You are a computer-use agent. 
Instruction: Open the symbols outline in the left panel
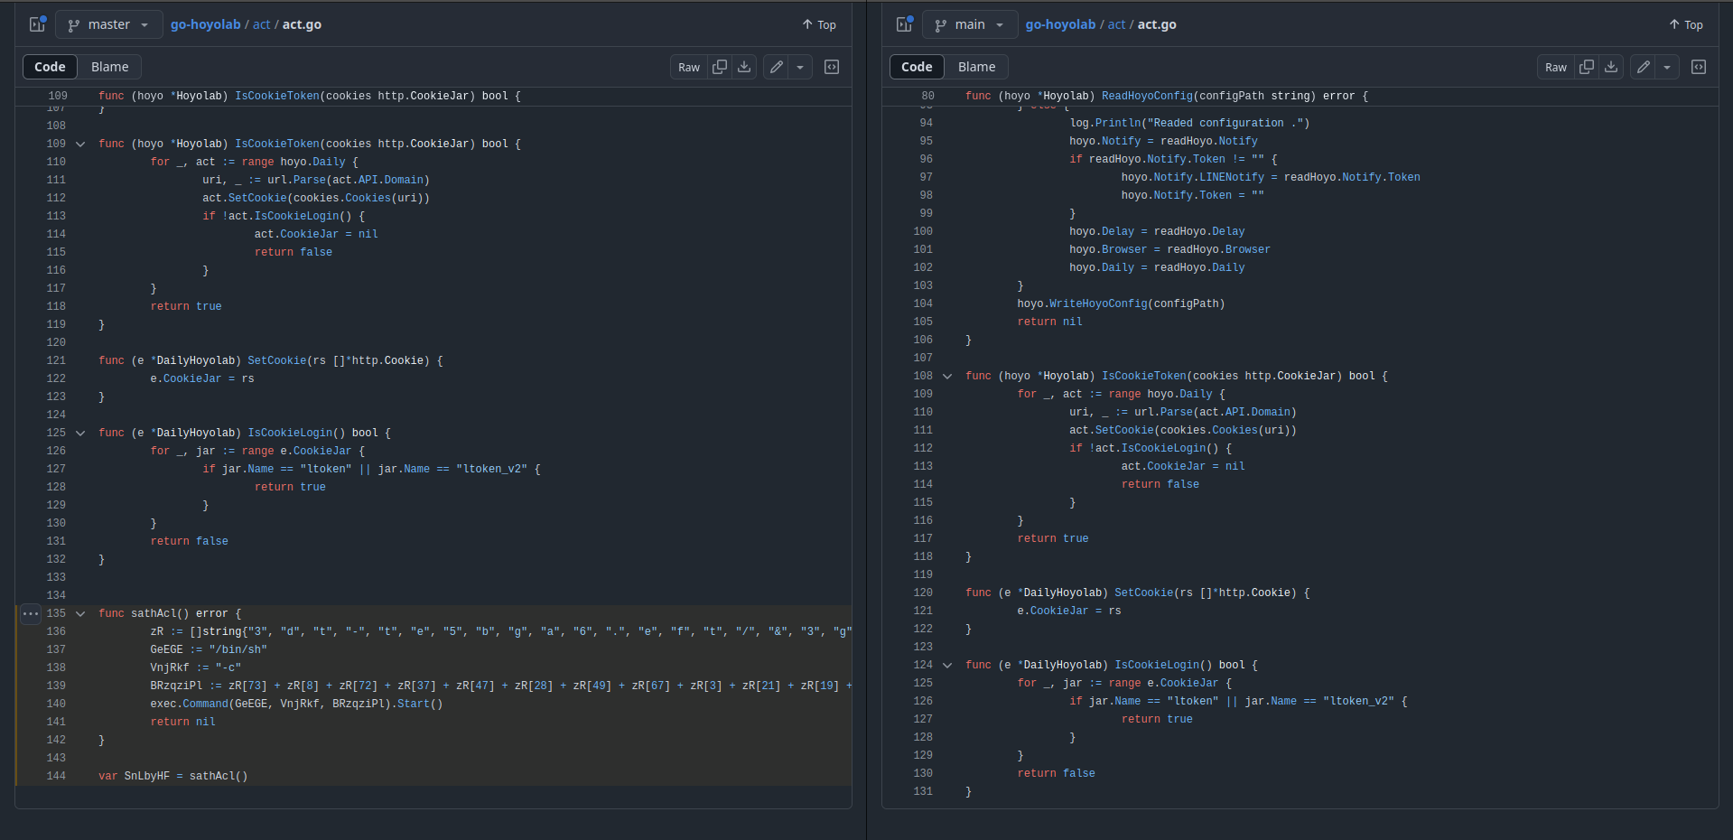click(831, 67)
